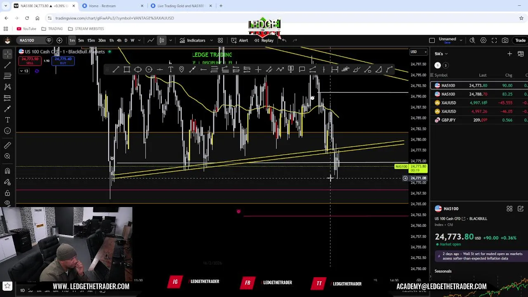The width and height of the screenshot is (528, 297).
Task: Open the USD currency dropdown on price scale
Action: 418,52
